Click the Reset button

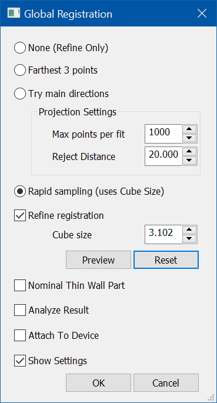[166, 260]
